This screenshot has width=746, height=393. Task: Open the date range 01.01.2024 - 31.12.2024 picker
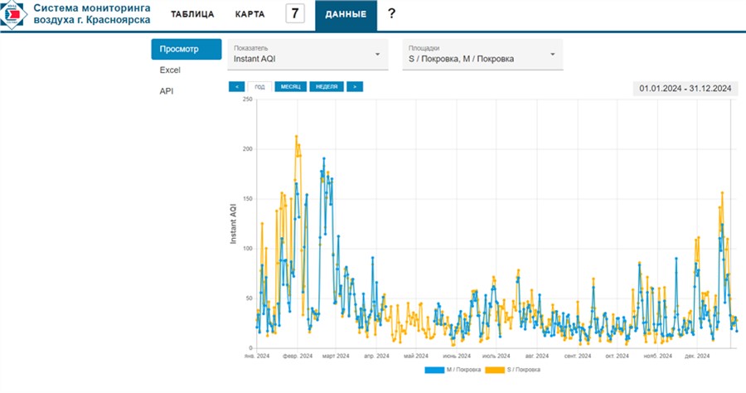click(684, 88)
